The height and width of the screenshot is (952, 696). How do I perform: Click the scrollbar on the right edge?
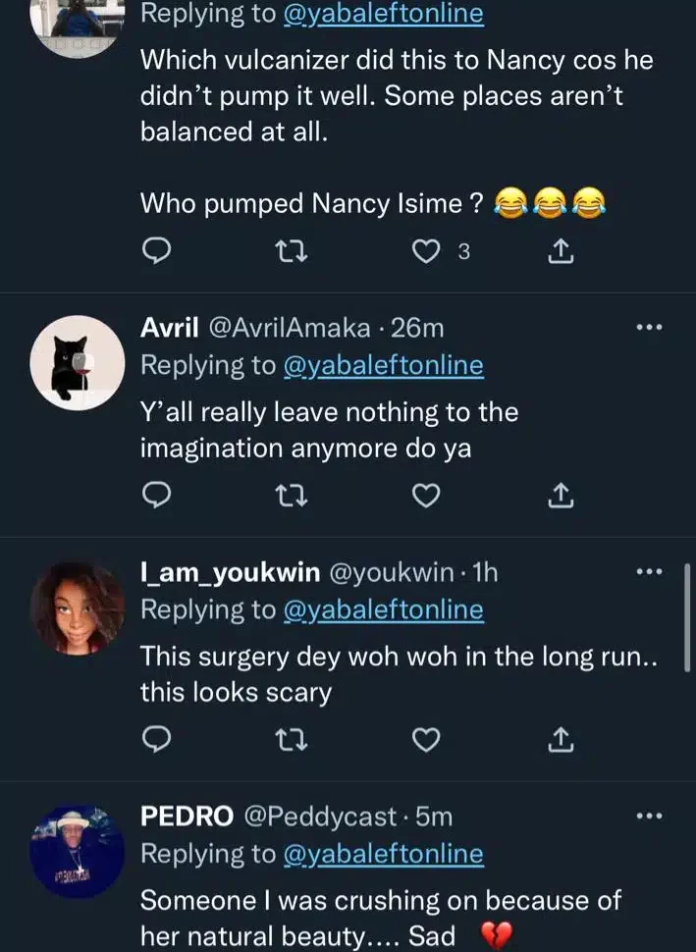click(690, 626)
